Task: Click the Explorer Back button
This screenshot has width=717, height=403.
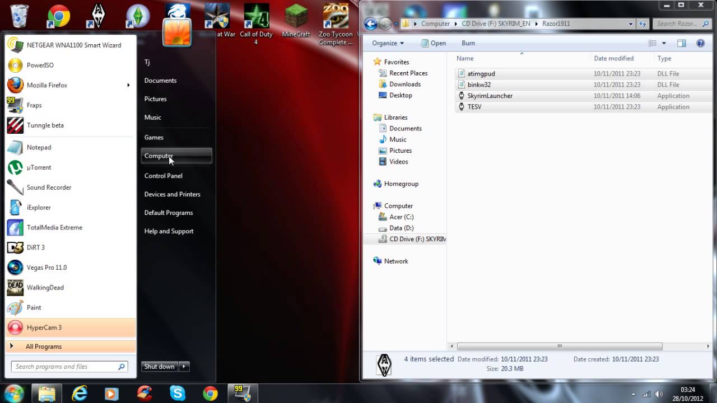Action: [370, 24]
